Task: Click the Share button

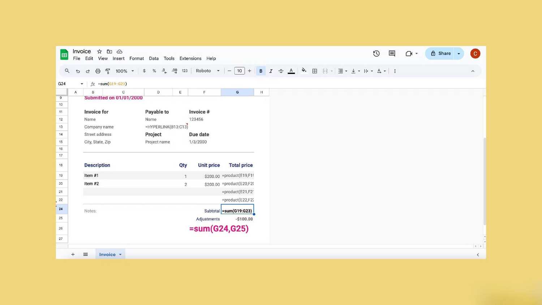Action: 441,53
